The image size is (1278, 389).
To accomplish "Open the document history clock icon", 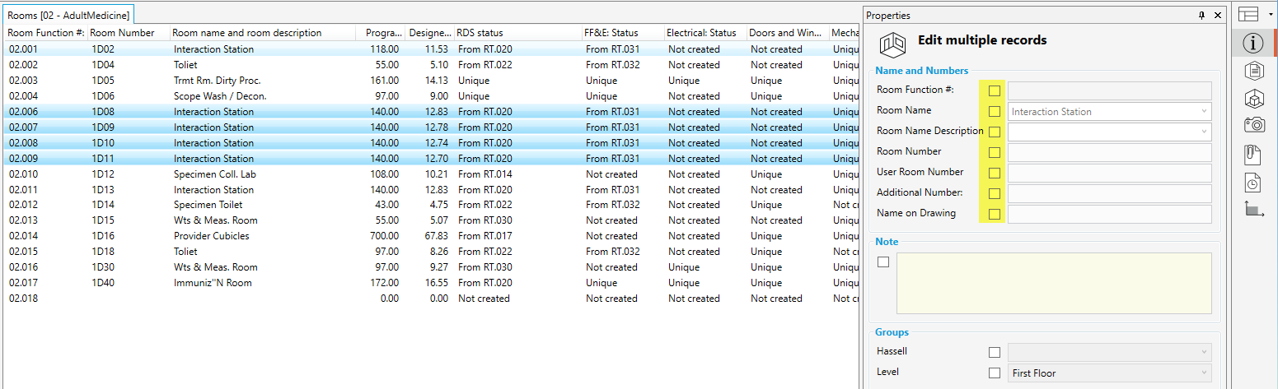I will point(1252,182).
